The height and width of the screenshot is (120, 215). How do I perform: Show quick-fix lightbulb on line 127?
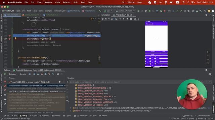point(16,39)
